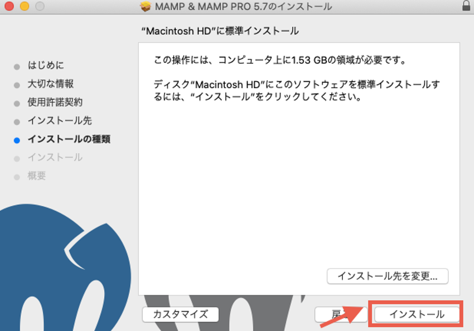Select the インストール先 step in the sidebar

tap(60, 120)
